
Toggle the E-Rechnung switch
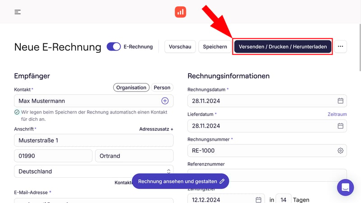pos(114,46)
